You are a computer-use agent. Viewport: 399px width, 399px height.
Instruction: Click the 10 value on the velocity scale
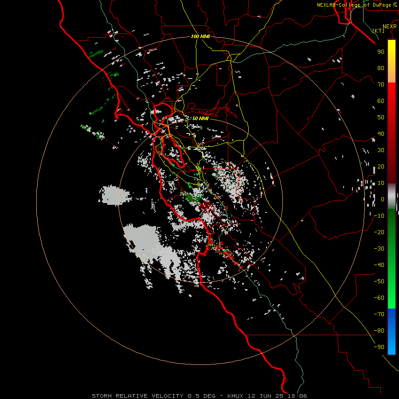[x=381, y=183]
